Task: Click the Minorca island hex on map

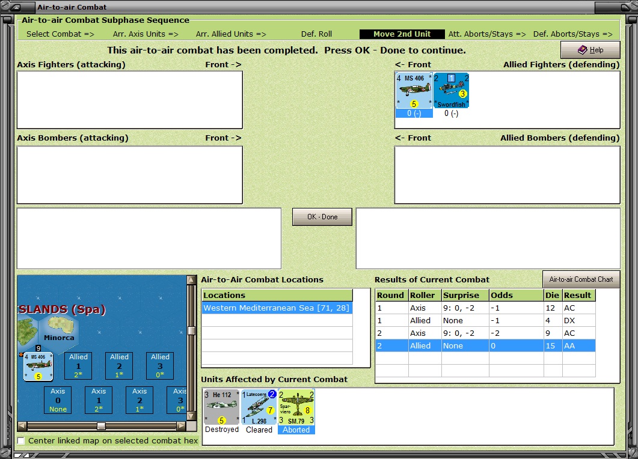Action: tap(59, 329)
